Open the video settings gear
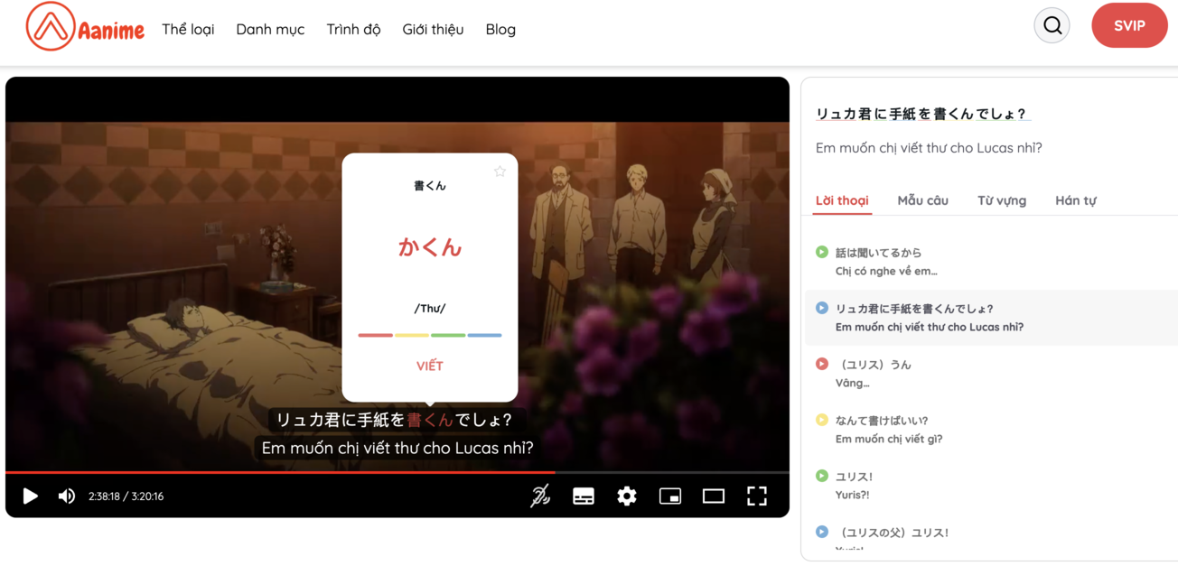The image size is (1178, 575). pyautogui.click(x=627, y=496)
